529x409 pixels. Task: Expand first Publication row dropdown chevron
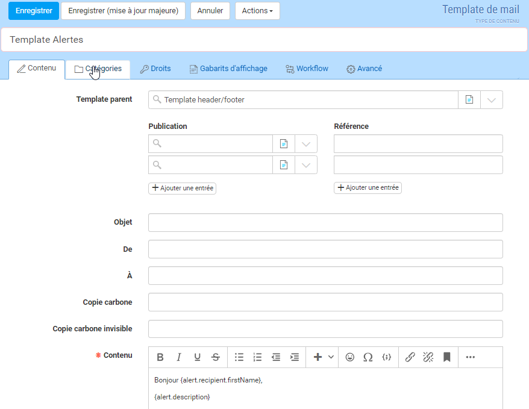pos(306,144)
